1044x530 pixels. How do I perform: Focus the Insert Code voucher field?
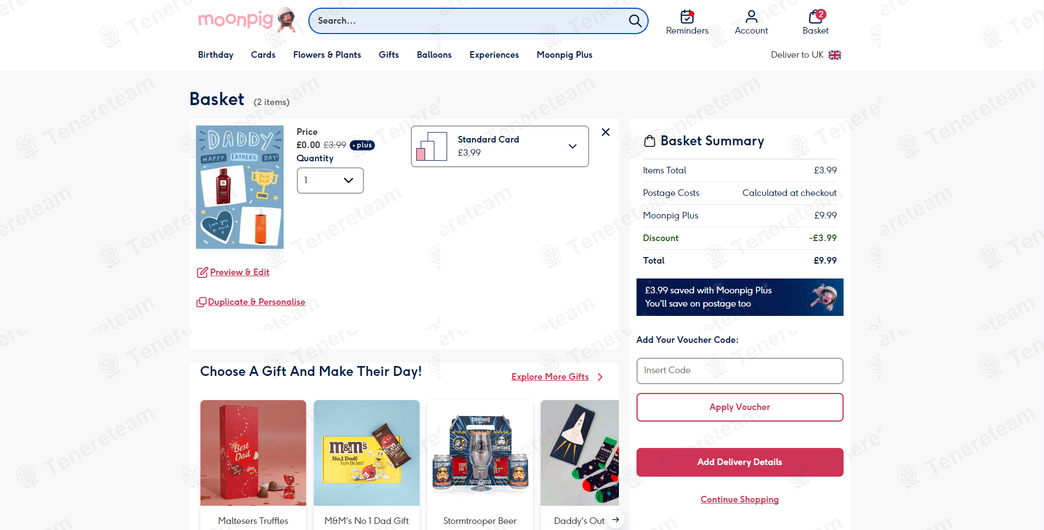click(x=740, y=371)
